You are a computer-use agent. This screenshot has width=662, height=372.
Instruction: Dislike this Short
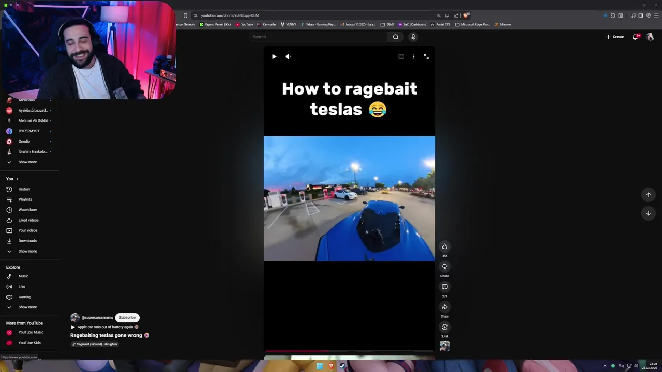445,267
